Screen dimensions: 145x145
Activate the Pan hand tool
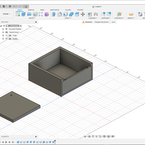coord(93,136)
